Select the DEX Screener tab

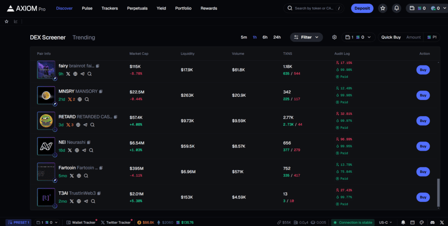click(x=48, y=38)
